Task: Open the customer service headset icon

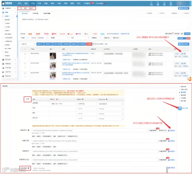Action: click(158, 3)
